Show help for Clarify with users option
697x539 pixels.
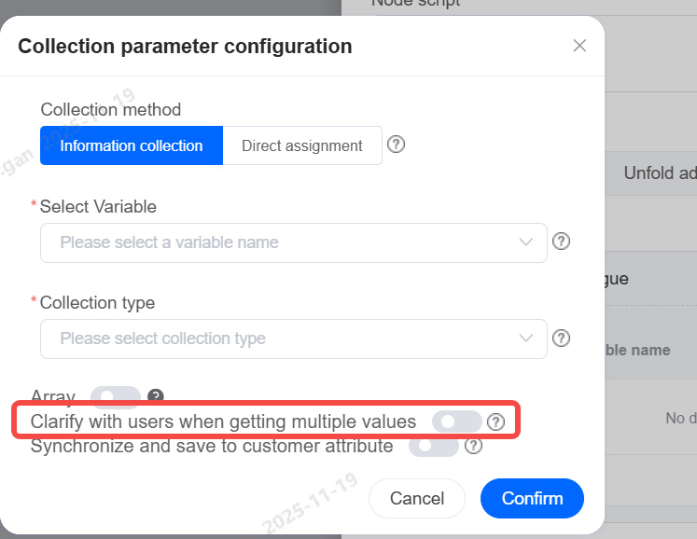[495, 422]
